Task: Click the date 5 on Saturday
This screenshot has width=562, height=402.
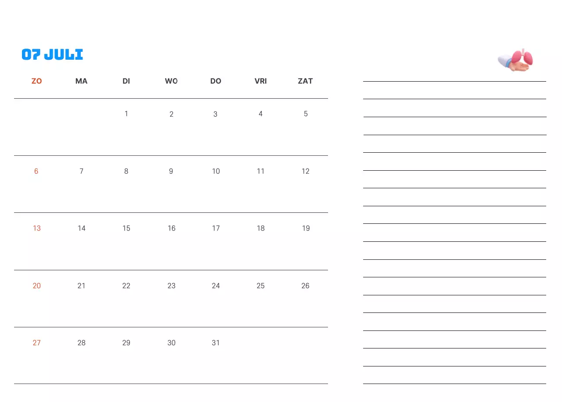Action: coord(306,114)
